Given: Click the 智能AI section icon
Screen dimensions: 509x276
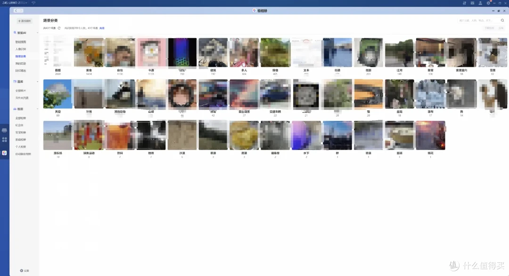Looking at the screenshot, I should (x=15, y=33).
